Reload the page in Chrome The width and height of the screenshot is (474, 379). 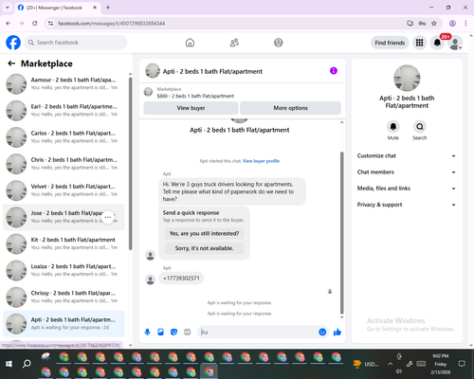click(35, 24)
